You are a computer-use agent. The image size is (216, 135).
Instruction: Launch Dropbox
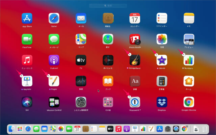click(x=162, y=102)
